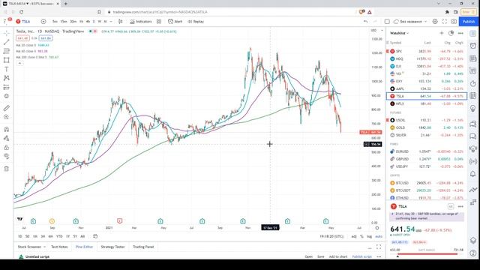Open the indicator templates grid icon
The height and width of the screenshot is (270, 480).
click(159, 22)
